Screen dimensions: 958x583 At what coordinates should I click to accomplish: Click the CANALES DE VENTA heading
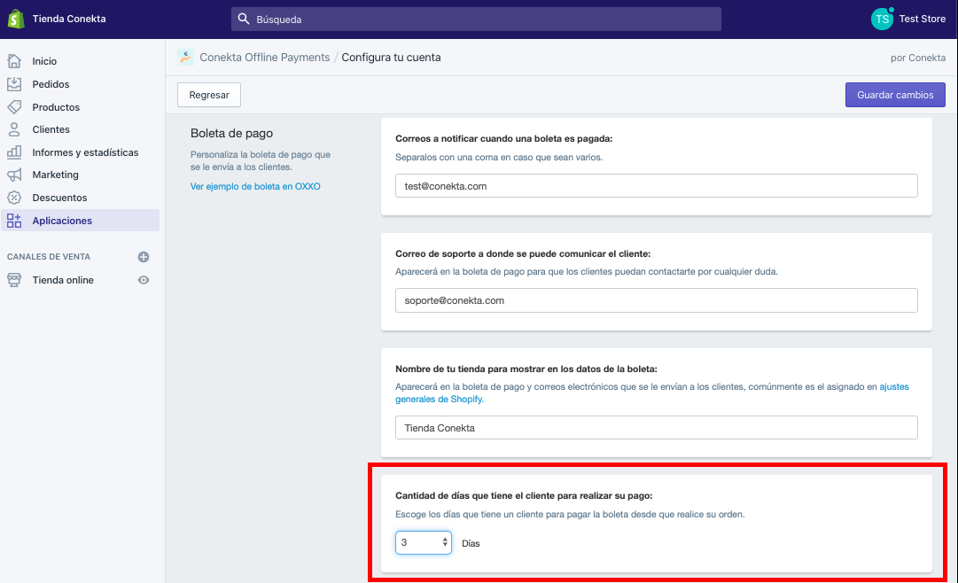48,257
